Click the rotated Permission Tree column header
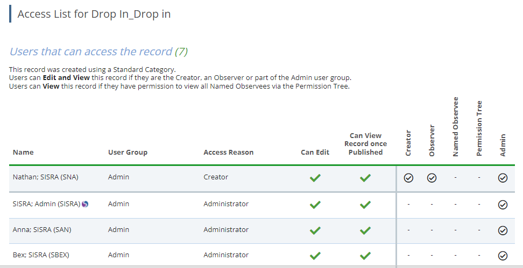 point(479,129)
